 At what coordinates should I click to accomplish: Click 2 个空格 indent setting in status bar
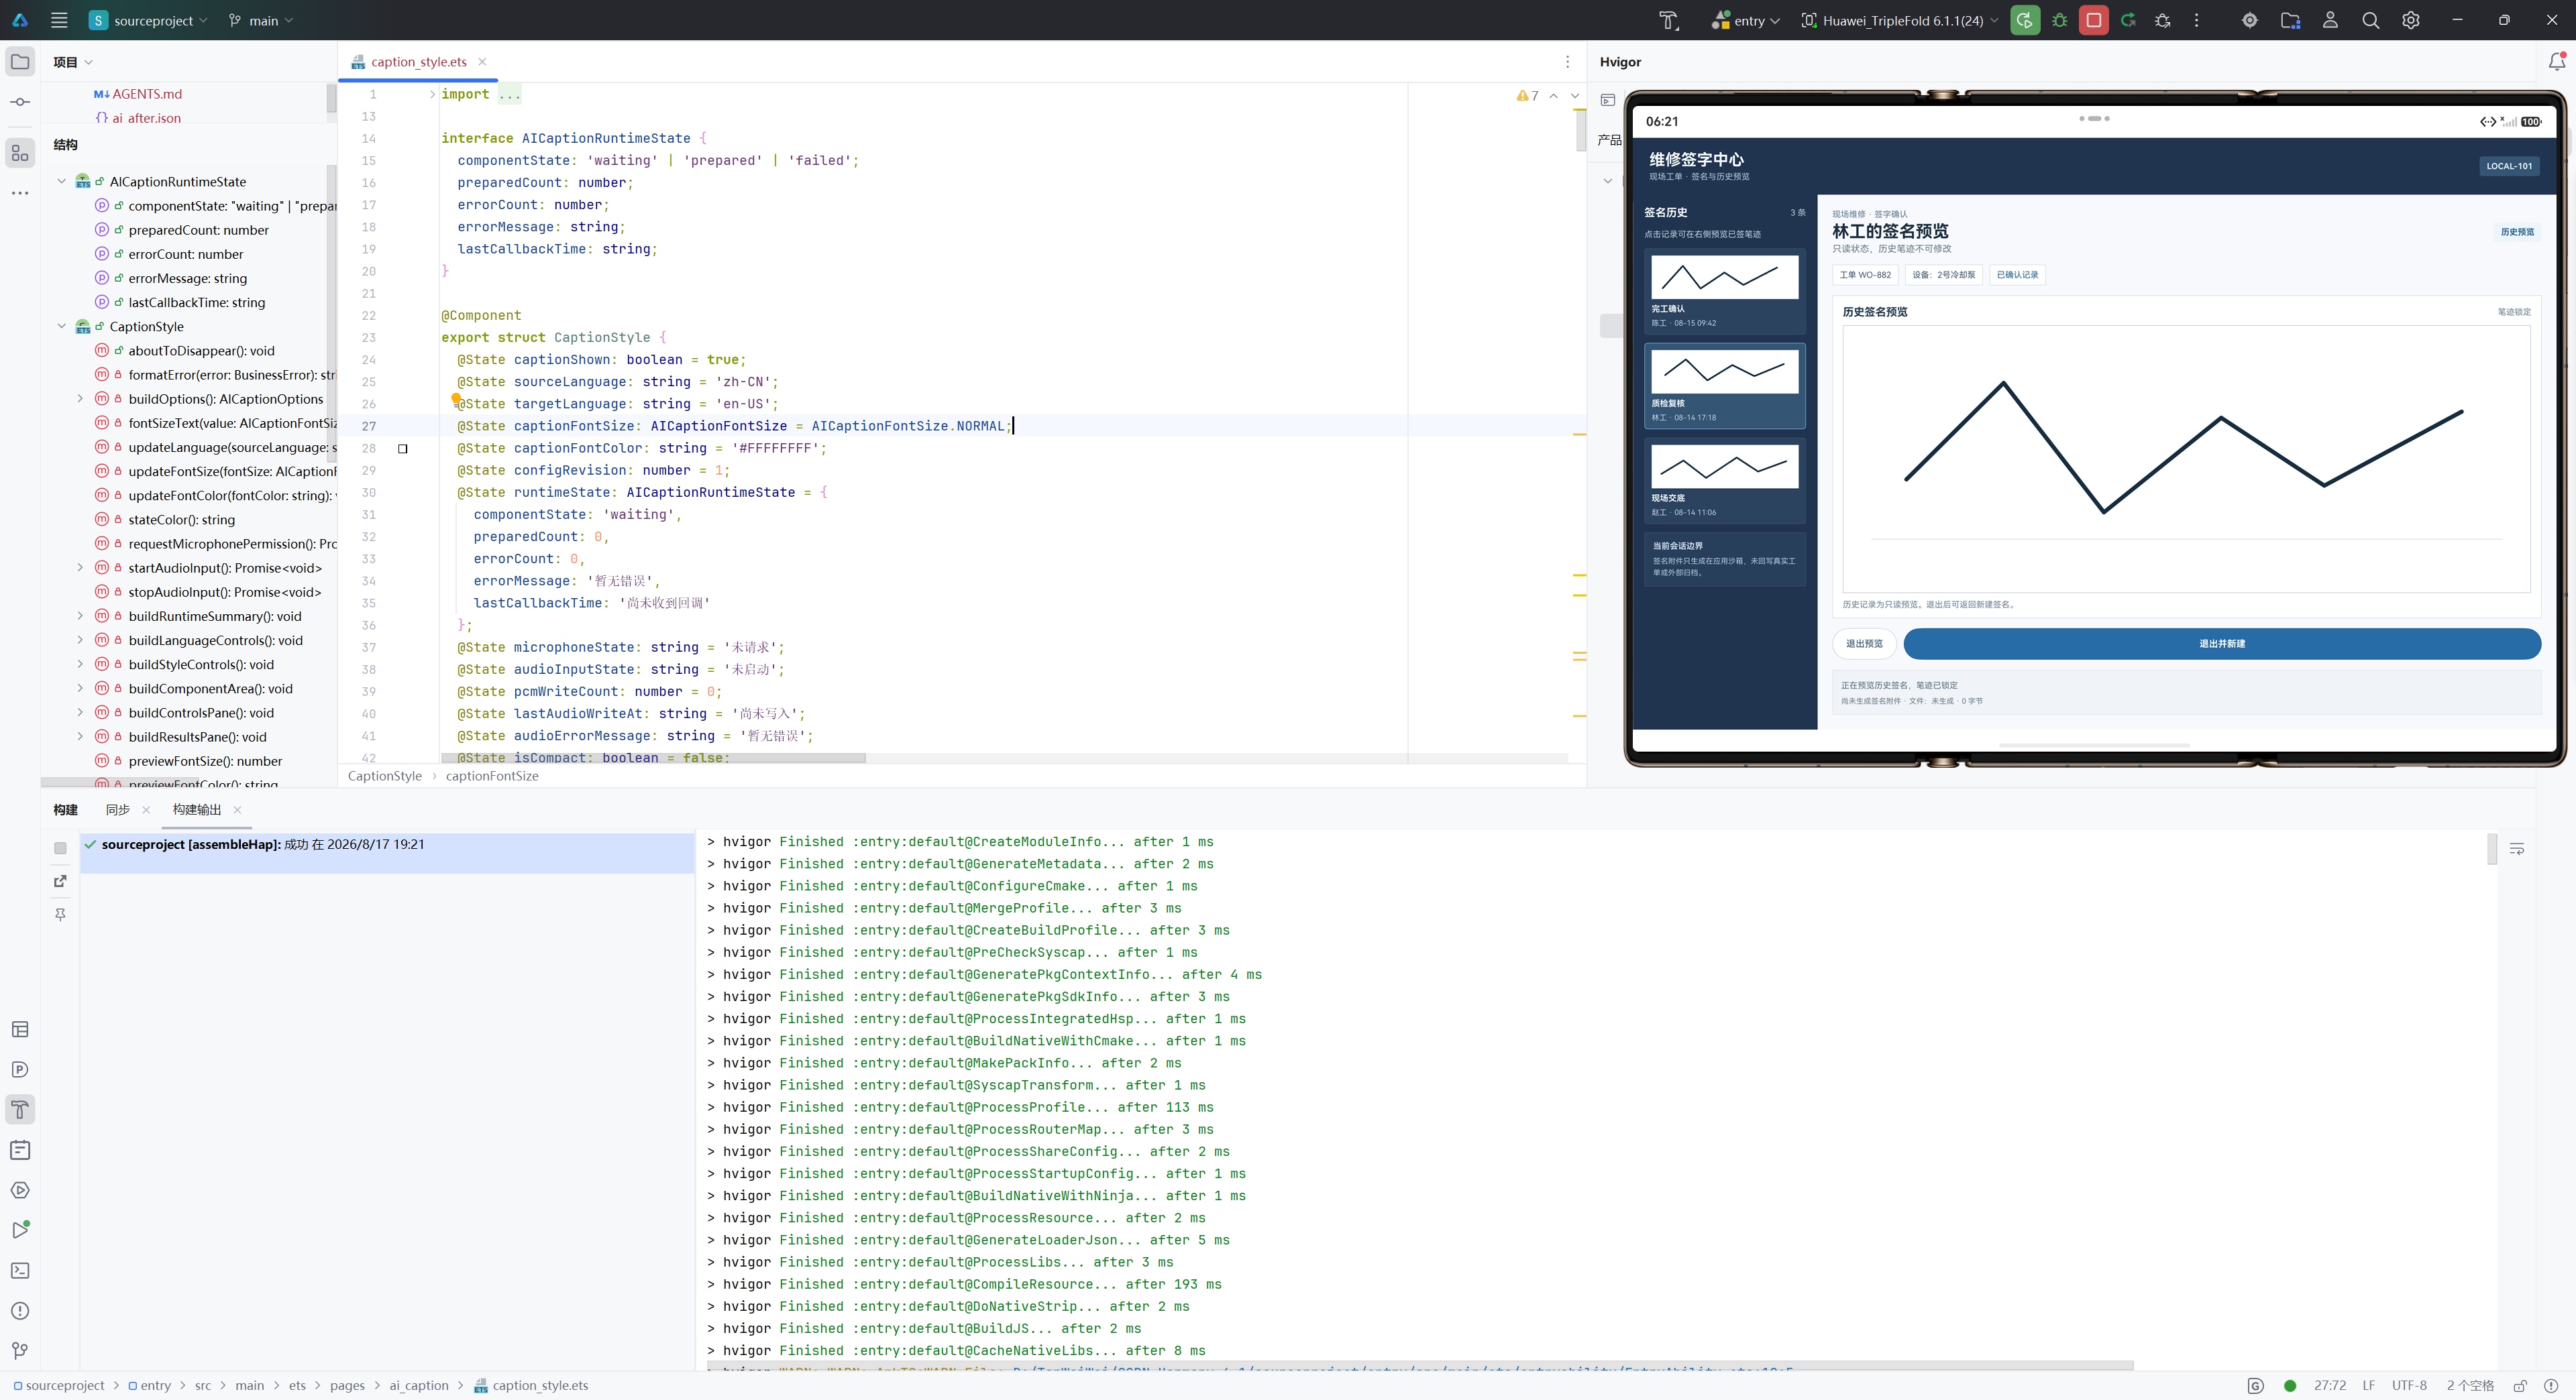tap(2470, 1385)
